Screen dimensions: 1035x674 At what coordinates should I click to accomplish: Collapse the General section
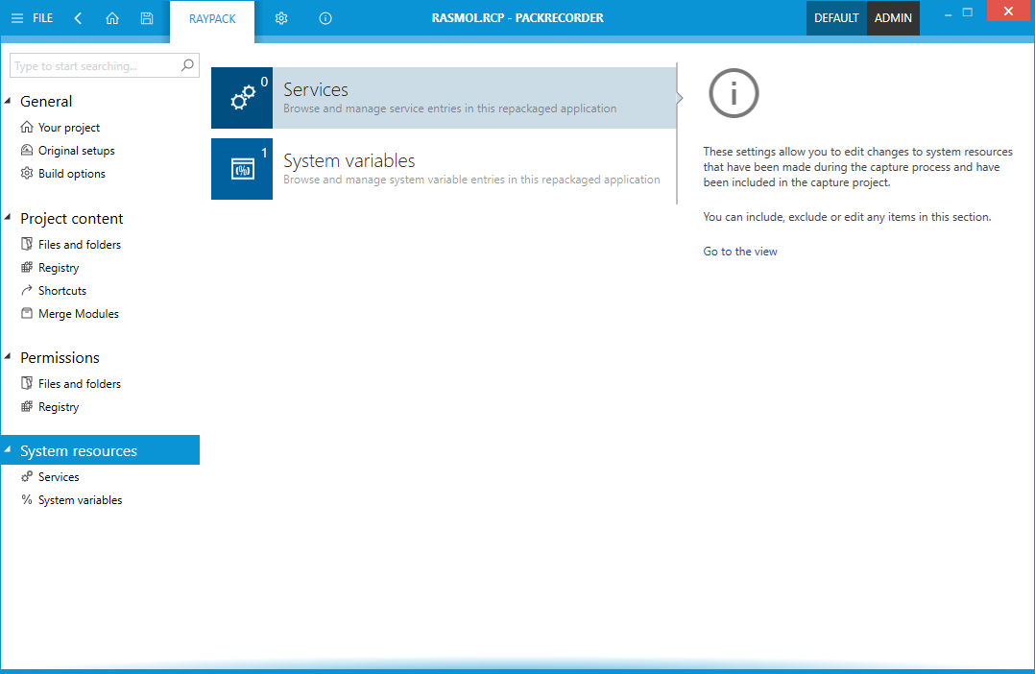click(x=9, y=101)
